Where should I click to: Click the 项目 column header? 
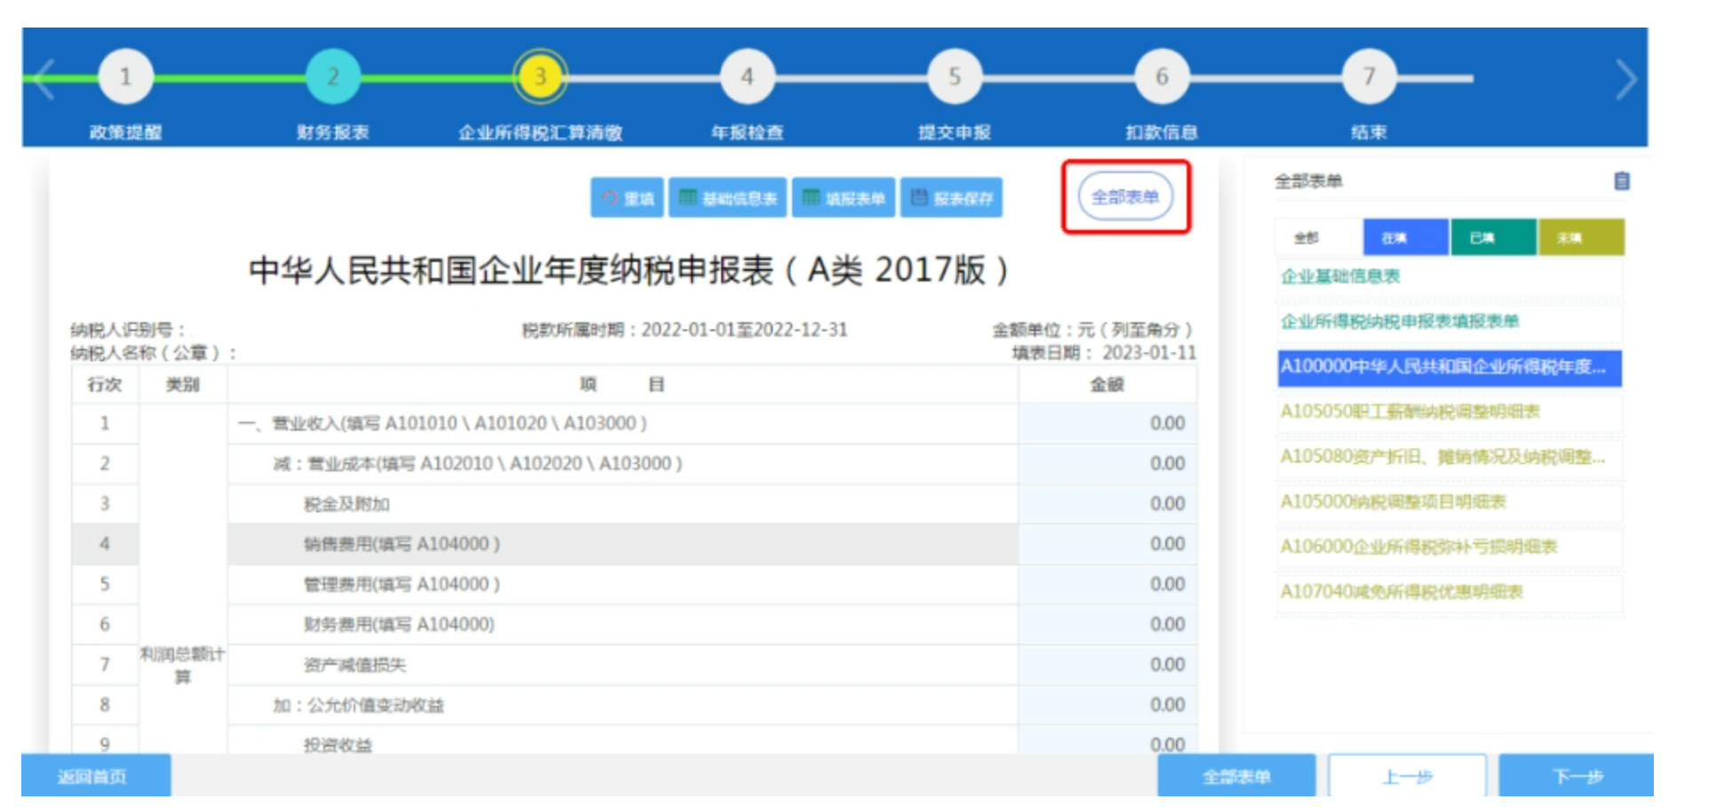622,384
